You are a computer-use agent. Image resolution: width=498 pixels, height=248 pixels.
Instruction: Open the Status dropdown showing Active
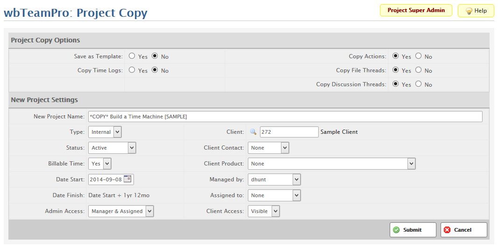click(112, 148)
